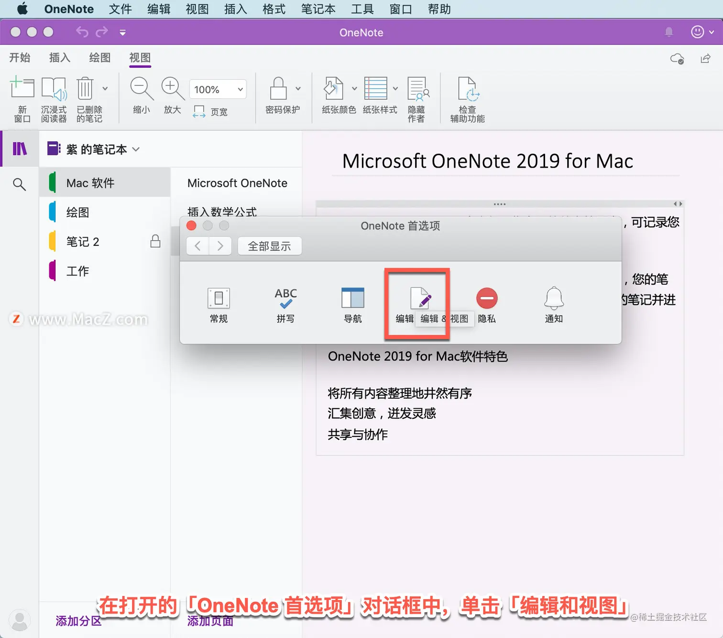723x638 pixels.
Task: Open the paper style (纸张样式) tool
Action: (x=376, y=89)
